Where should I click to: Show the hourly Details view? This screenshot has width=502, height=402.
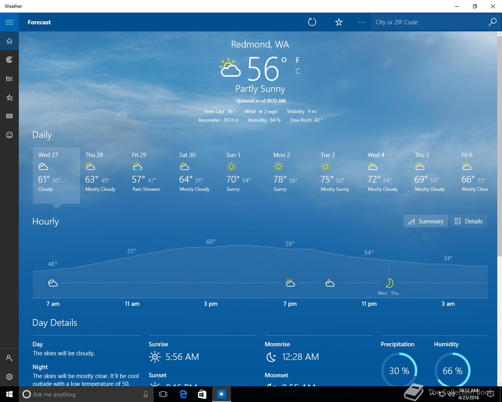469,221
